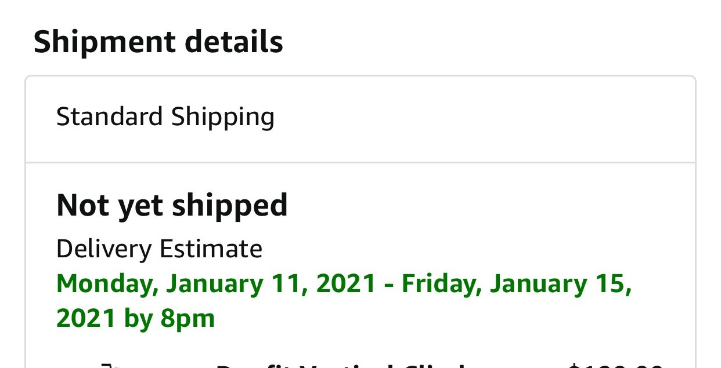Click the word 'Standard' in shipping method
Viewport: 721px width, 368px height.
[x=110, y=116]
